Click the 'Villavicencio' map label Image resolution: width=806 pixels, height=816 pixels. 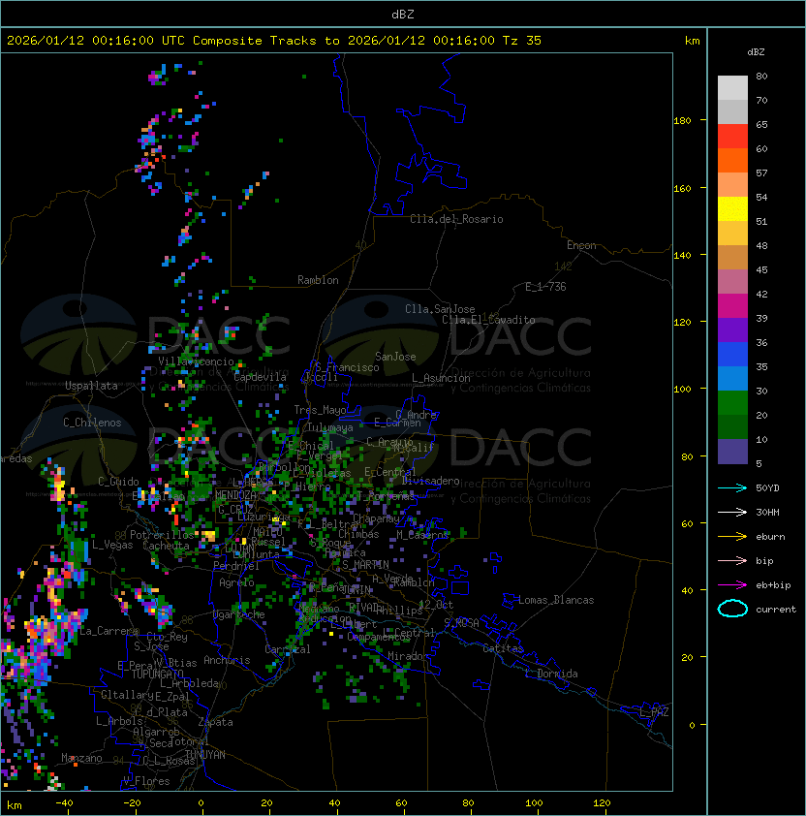pos(196,361)
